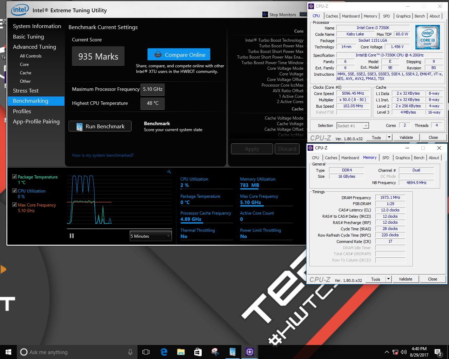The height and width of the screenshot is (359, 449).
Task: Click the Discard button in XTU
Action: coord(287,149)
